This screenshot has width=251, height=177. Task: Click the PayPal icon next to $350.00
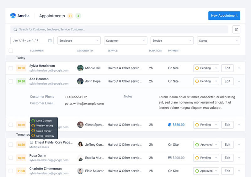coord(169,125)
